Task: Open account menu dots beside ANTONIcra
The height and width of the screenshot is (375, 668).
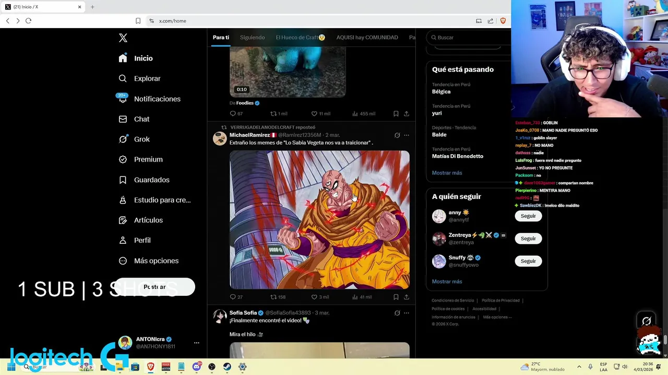Action: point(197,343)
